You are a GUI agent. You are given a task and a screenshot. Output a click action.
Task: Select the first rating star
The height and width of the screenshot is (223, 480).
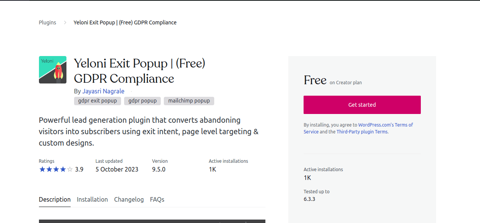click(x=42, y=169)
